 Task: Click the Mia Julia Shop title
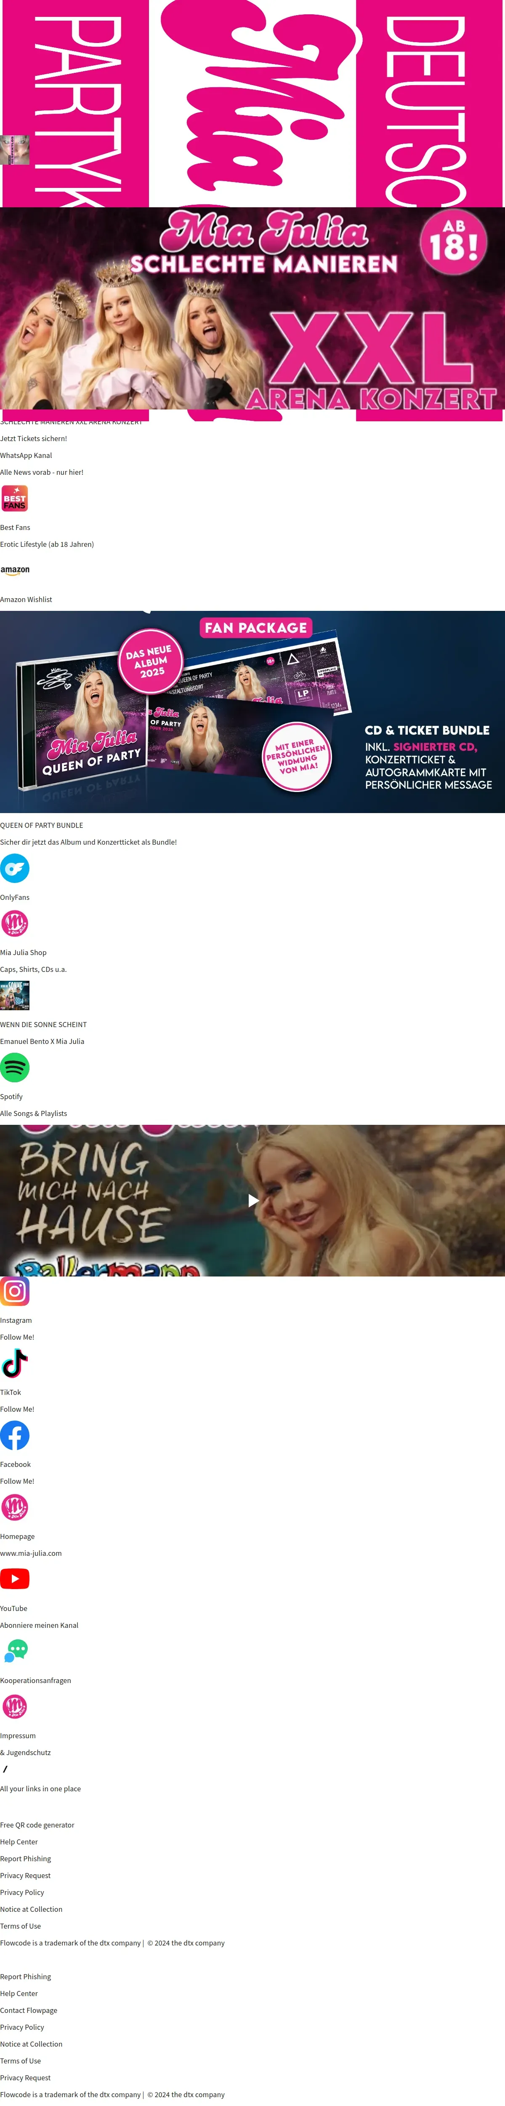tap(24, 953)
